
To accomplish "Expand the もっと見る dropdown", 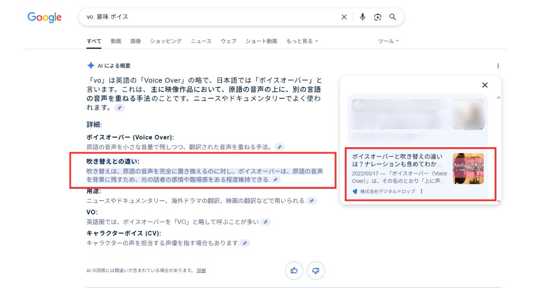I will point(302,41).
